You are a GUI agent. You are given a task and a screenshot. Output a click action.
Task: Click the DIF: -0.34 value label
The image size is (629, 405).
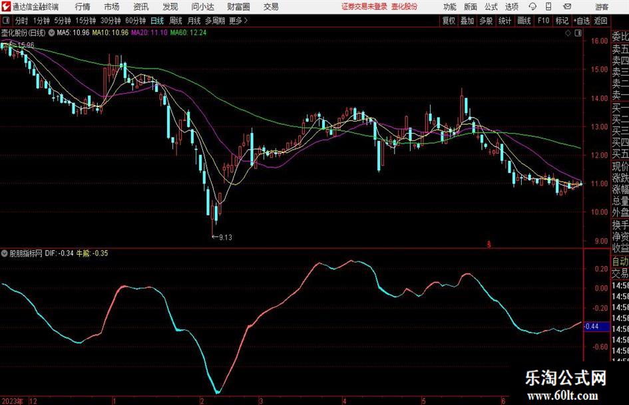[x=59, y=253]
